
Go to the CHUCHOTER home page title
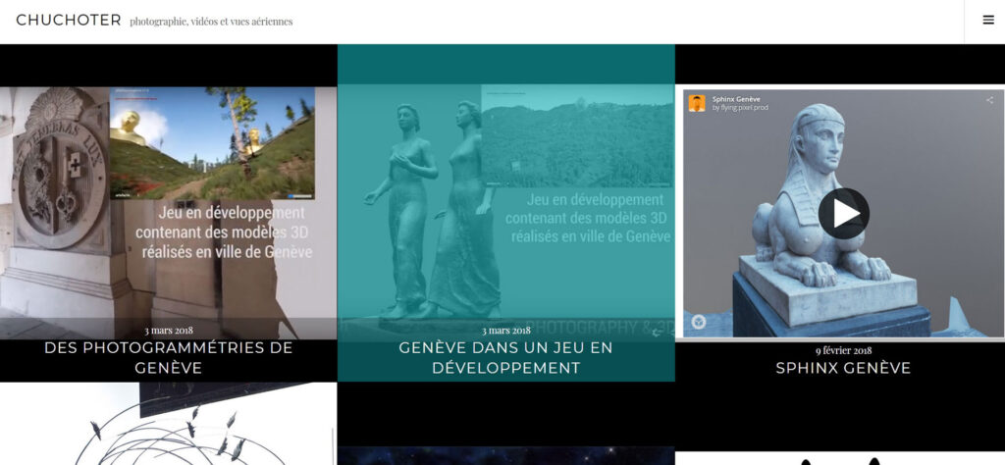(69, 21)
